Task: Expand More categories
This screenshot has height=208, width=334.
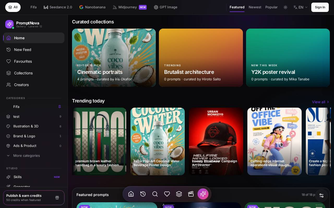Action: coord(34,155)
